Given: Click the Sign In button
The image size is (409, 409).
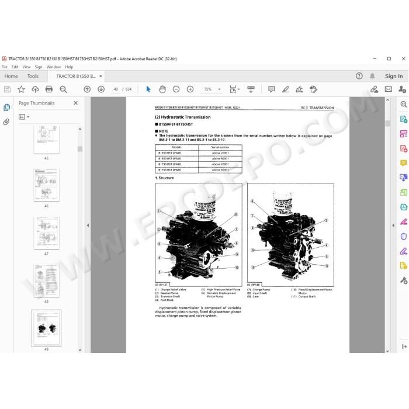Looking at the screenshot, I should 394,76.
